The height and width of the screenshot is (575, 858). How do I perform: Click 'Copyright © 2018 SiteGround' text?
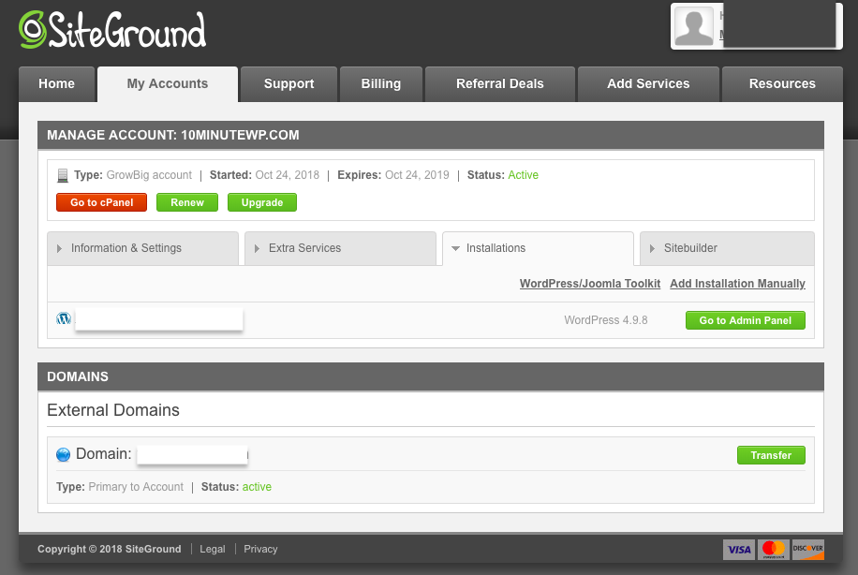pos(109,549)
